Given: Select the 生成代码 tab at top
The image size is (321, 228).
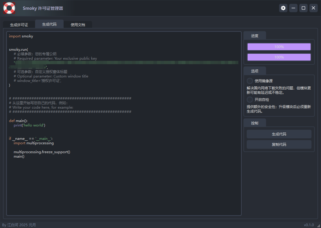Looking at the screenshot, I should (49, 24).
